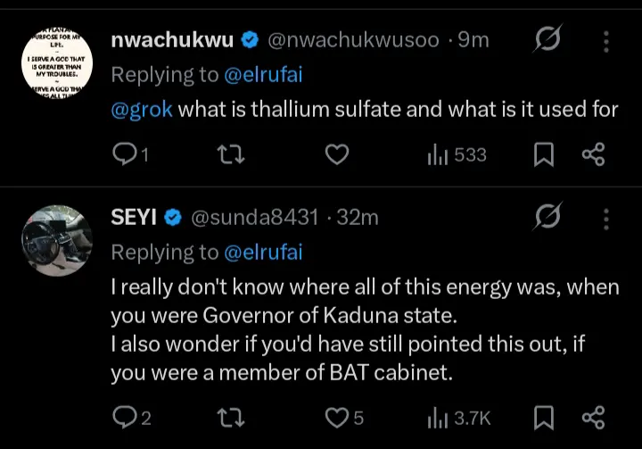View analytics showing 533 views

tap(457, 155)
